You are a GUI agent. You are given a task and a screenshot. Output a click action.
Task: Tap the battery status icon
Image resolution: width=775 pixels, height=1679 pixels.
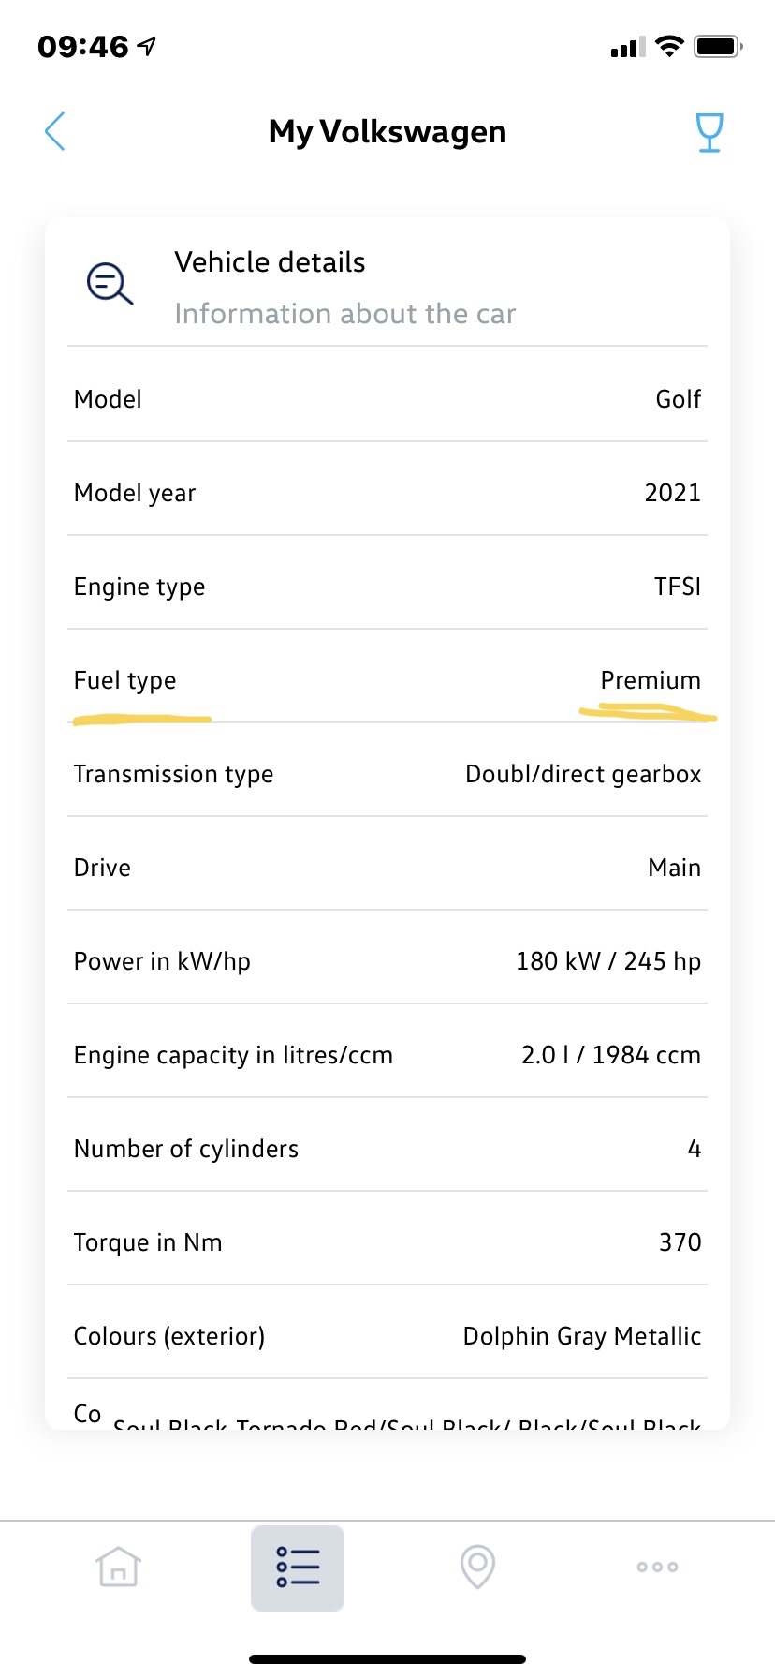(718, 46)
